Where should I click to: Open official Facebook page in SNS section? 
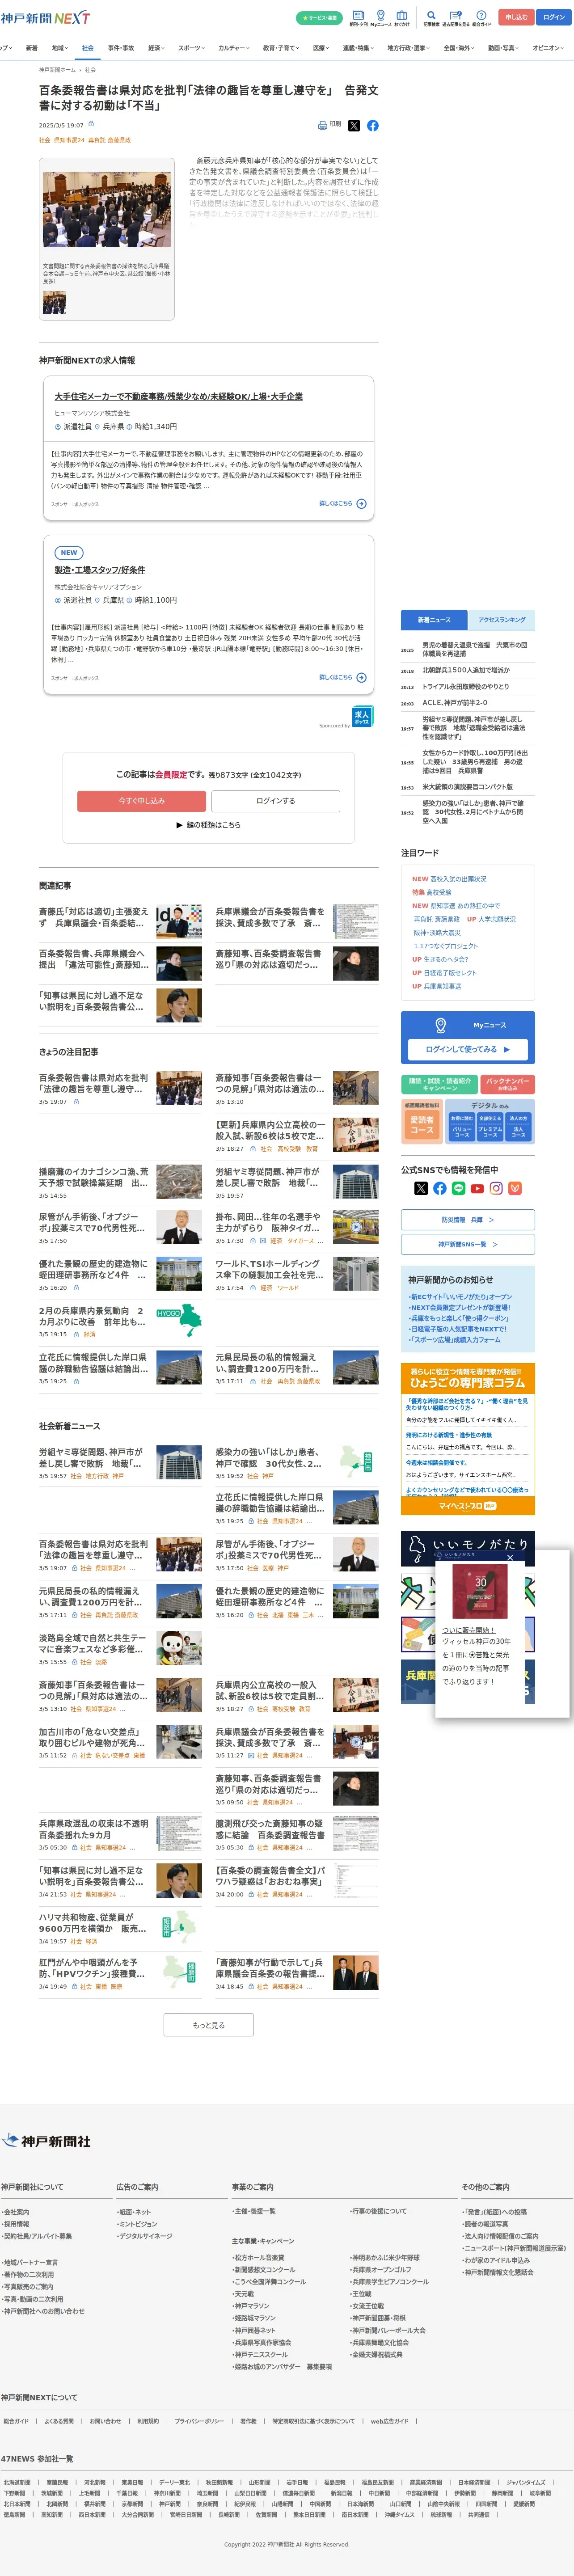[439, 1188]
